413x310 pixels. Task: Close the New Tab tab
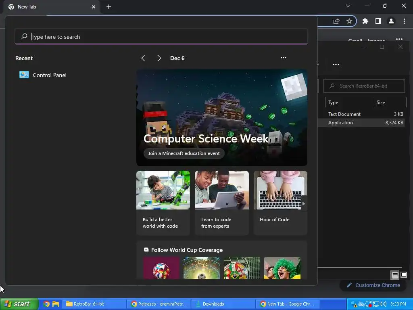94,7
